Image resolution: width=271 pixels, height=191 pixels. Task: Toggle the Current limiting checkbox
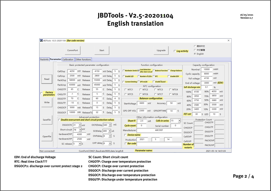point(124,82)
